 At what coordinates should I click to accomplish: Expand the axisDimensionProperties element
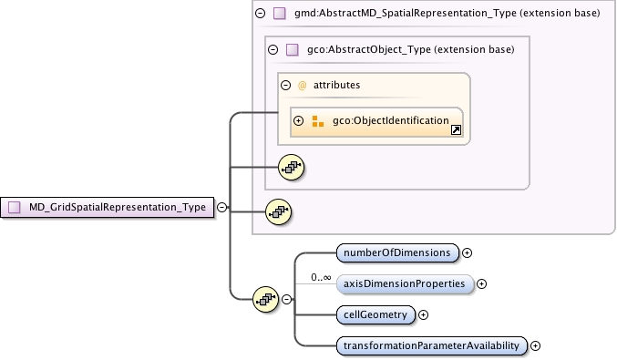tap(481, 283)
